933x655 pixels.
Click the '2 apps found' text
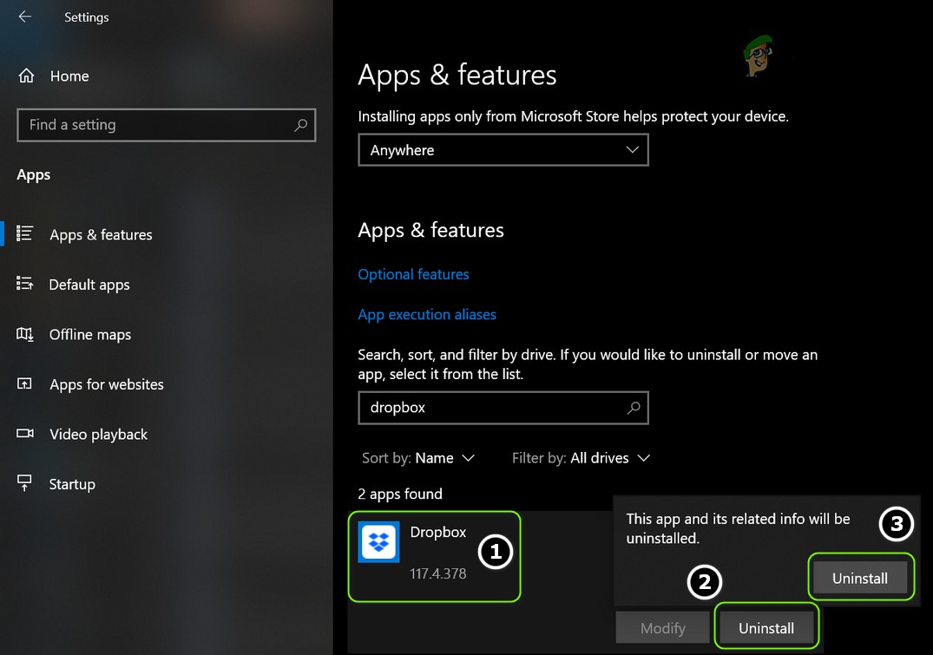[400, 494]
